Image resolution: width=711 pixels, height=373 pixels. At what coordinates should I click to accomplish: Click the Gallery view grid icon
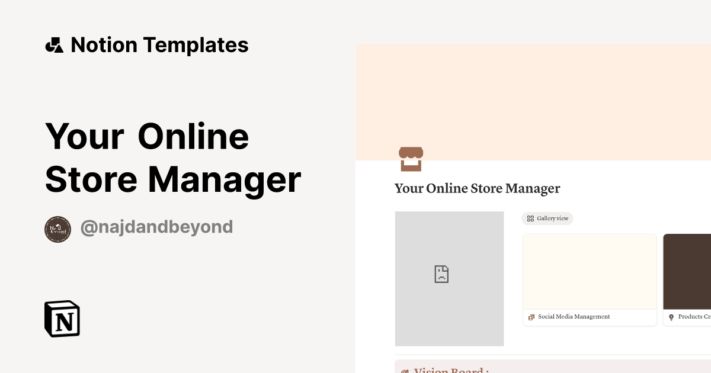click(530, 218)
